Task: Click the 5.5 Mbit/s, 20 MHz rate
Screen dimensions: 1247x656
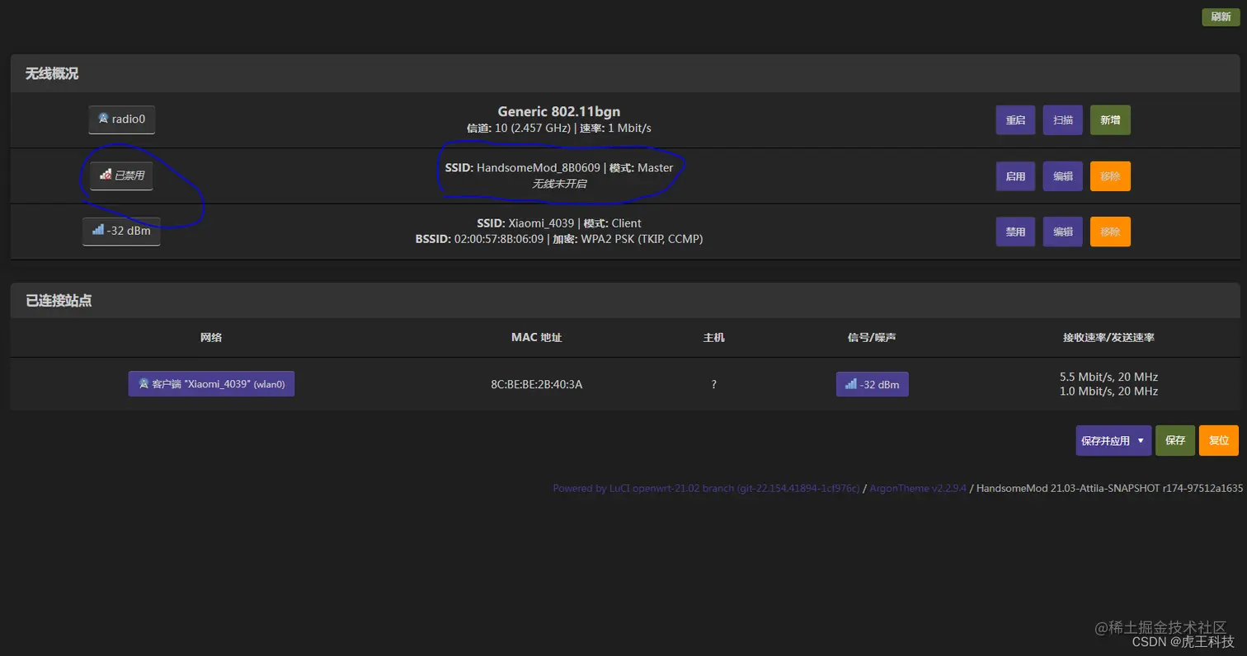Action: tap(1108, 377)
